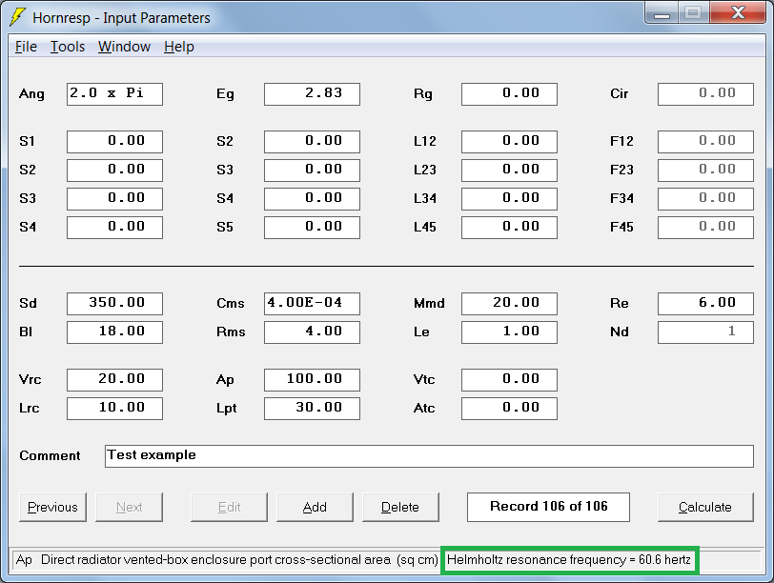Click the L23 input field
Viewport: 774px width, 583px height.
(x=509, y=171)
